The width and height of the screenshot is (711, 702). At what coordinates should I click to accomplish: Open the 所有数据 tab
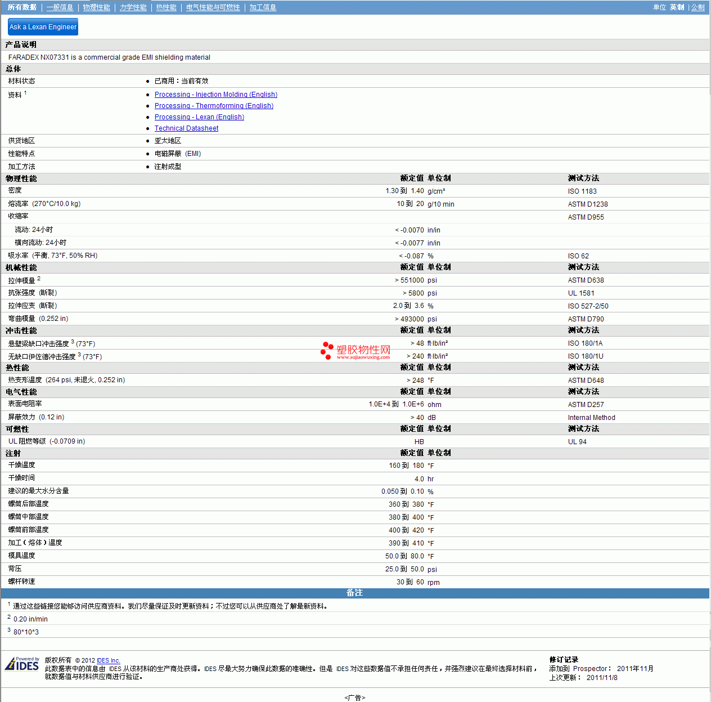click(22, 7)
